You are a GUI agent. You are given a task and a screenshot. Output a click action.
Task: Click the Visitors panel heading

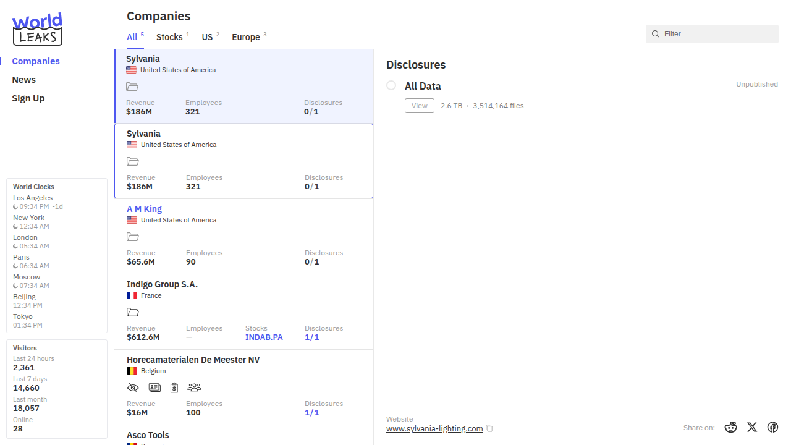(x=25, y=348)
